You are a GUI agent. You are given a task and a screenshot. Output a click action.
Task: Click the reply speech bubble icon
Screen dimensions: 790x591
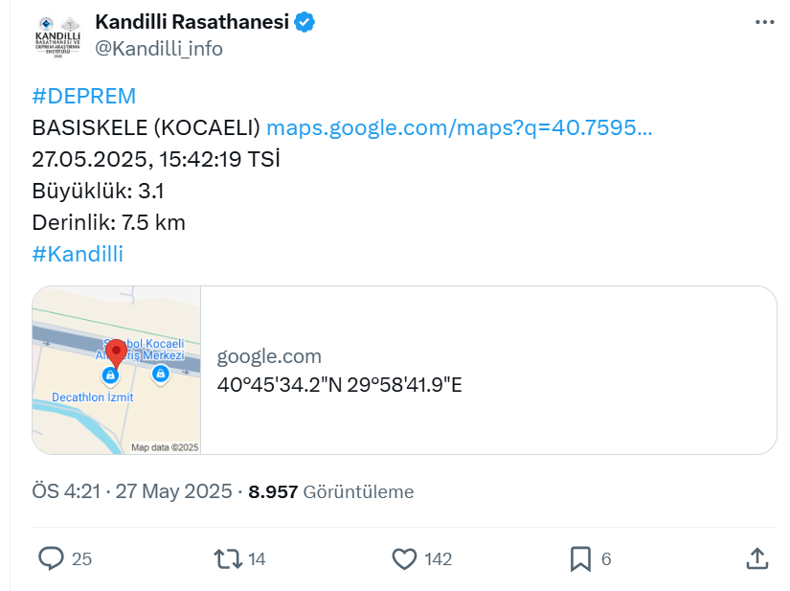point(52,558)
